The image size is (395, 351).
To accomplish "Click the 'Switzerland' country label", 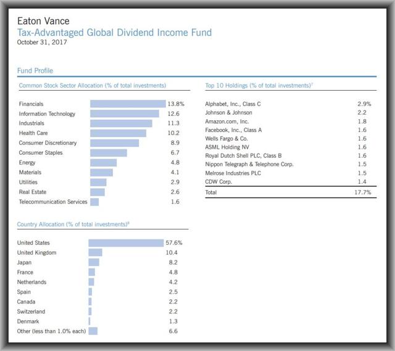I will coord(31,312).
